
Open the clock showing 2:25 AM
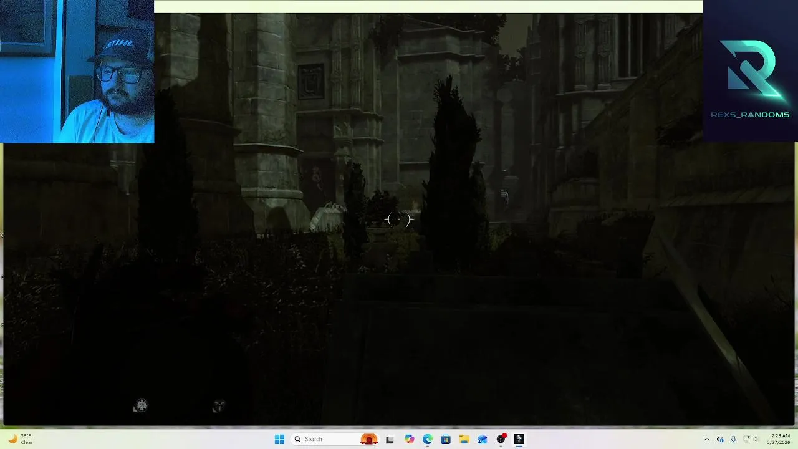[x=780, y=439]
